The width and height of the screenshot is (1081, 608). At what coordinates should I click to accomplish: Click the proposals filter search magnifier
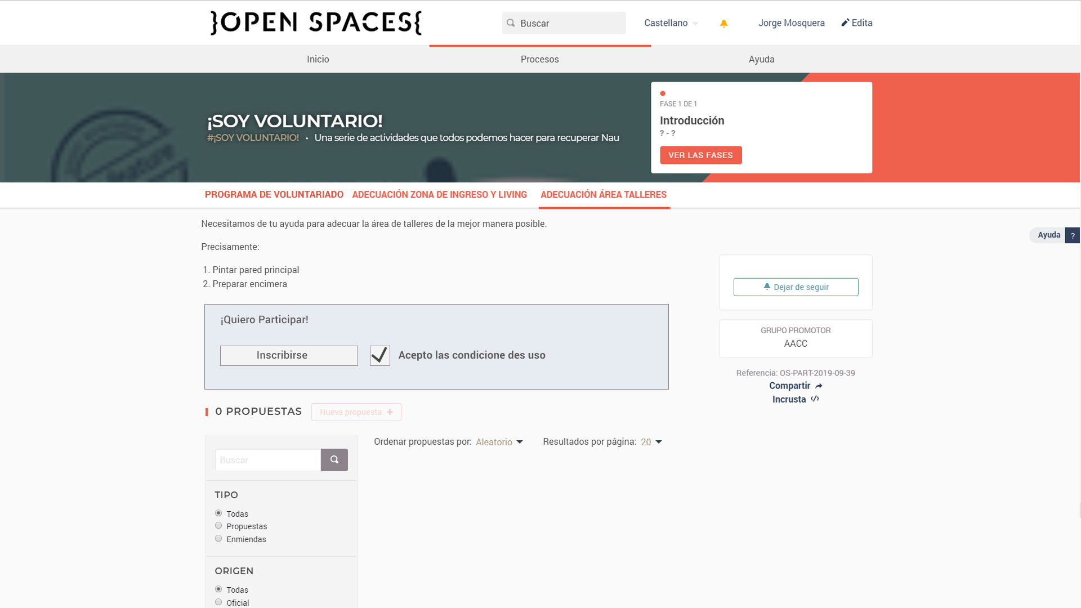(x=334, y=459)
